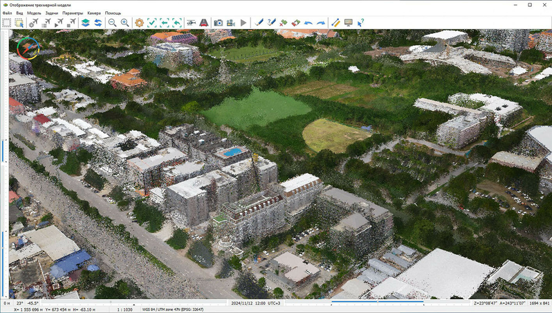Select the ruler measurement tool
This screenshot has width=552, height=313.
[x=335, y=22]
